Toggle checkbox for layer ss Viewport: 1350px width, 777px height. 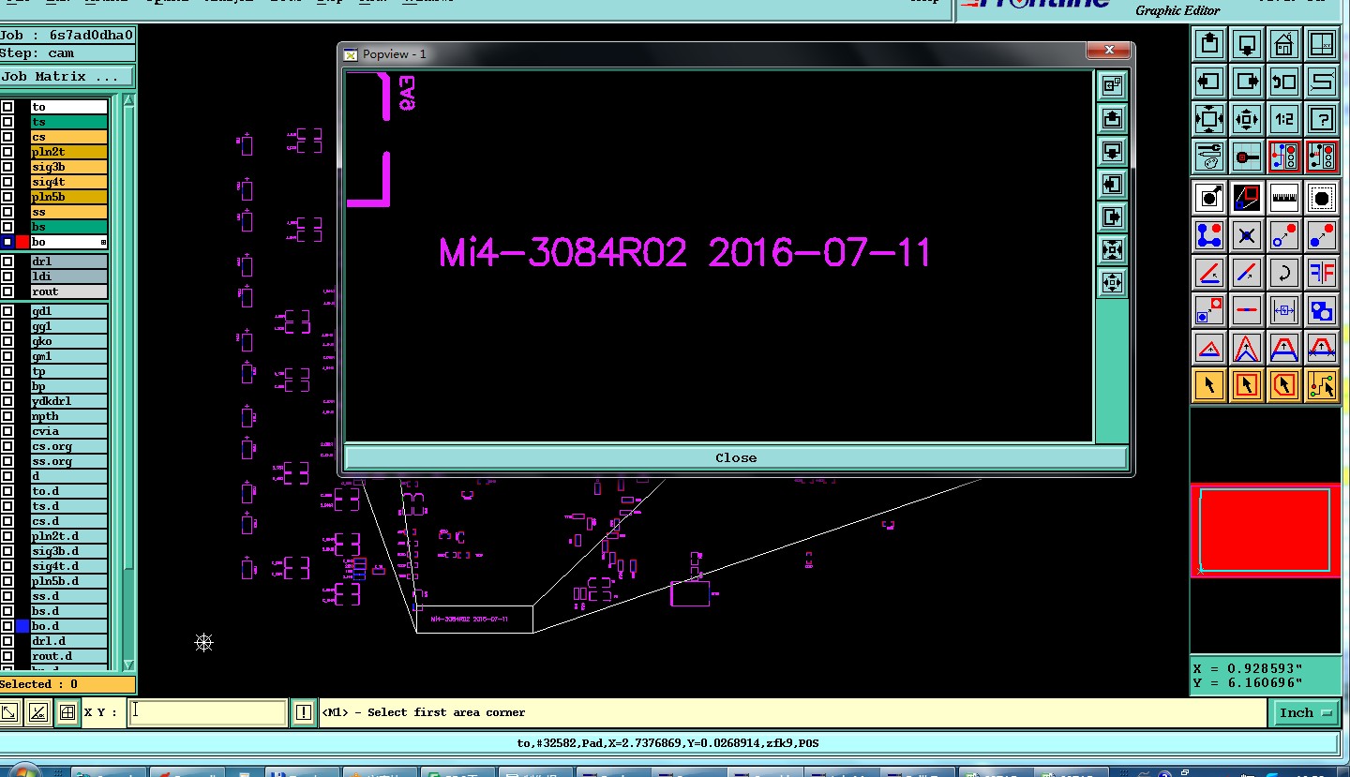click(x=7, y=212)
